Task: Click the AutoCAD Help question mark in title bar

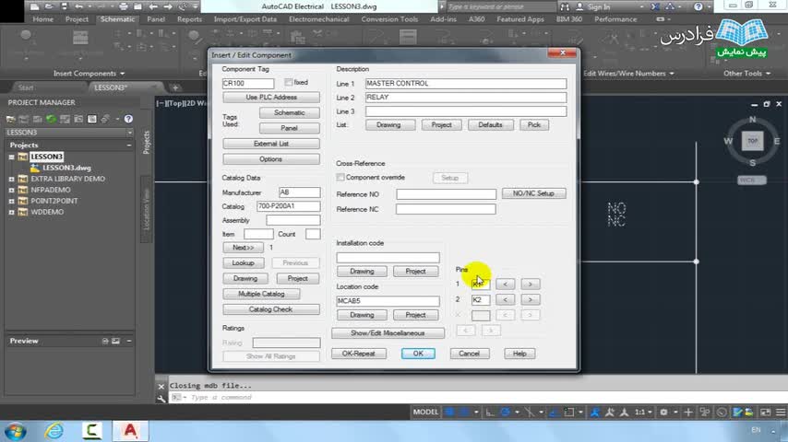Action: coord(698,6)
